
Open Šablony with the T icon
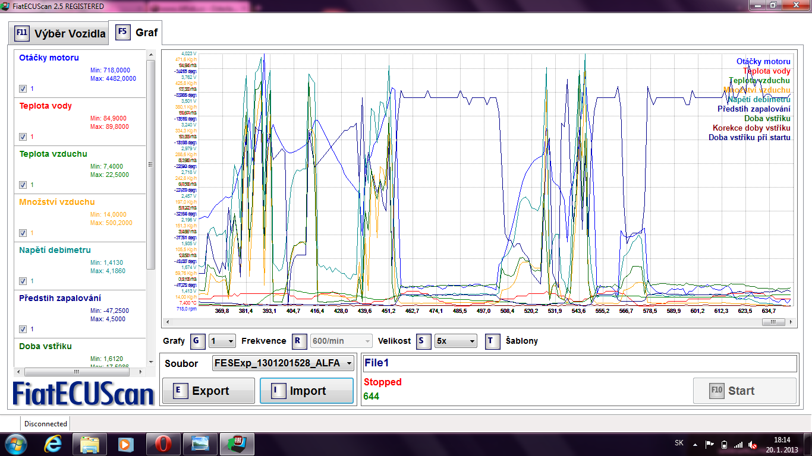point(492,341)
